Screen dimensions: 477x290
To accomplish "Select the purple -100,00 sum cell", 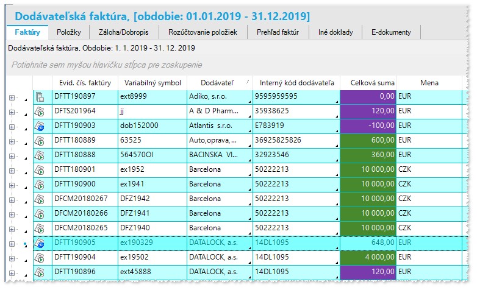I will point(368,127).
